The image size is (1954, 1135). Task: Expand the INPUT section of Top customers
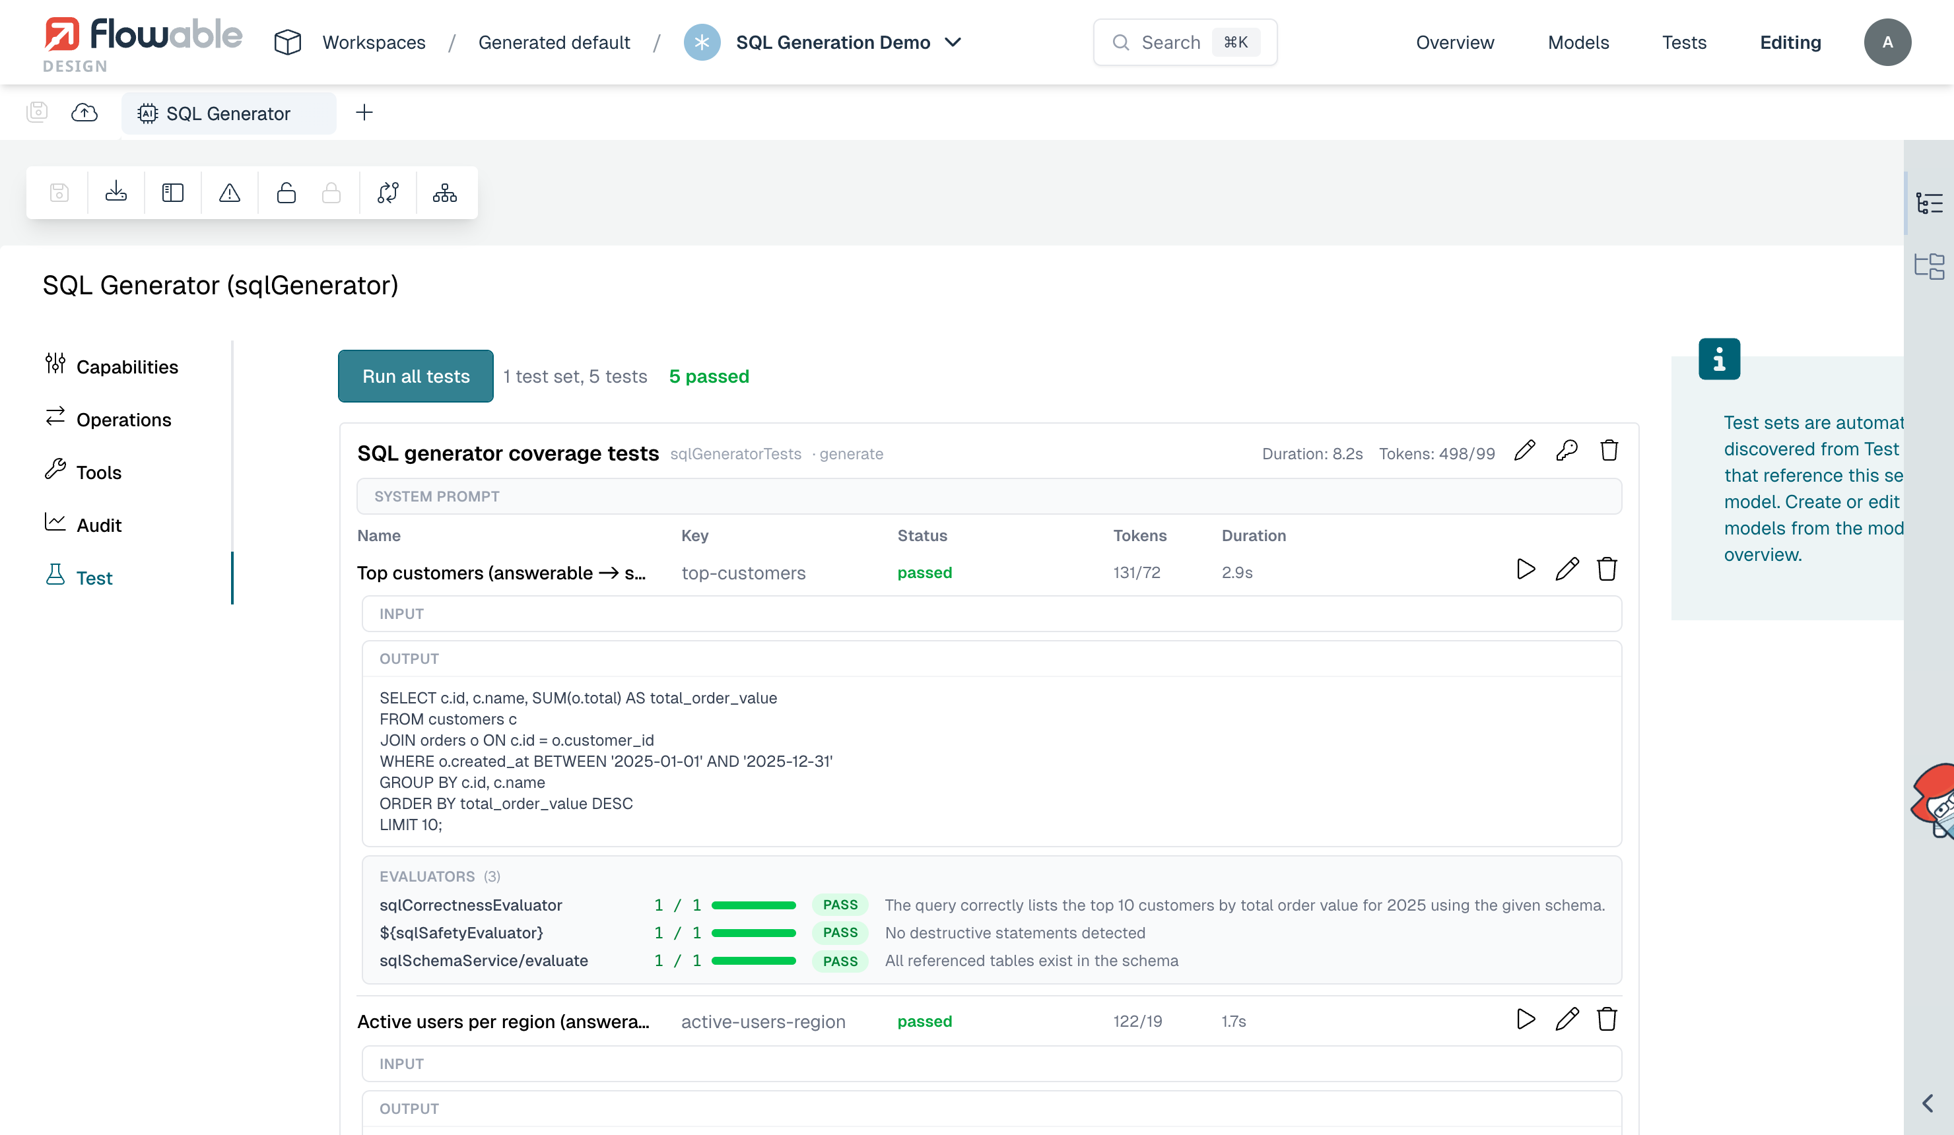pos(992,614)
